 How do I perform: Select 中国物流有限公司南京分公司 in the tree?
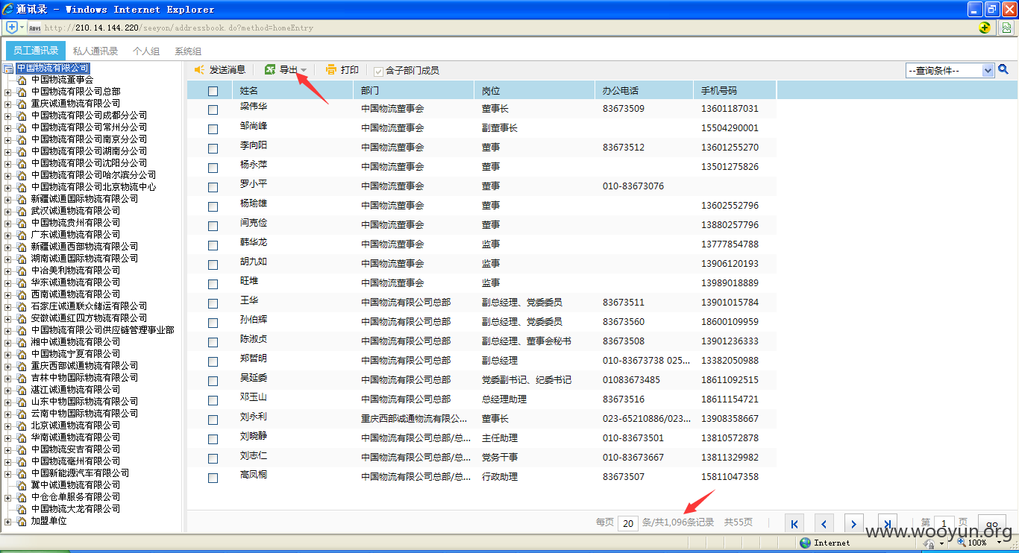pyautogui.click(x=89, y=139)
